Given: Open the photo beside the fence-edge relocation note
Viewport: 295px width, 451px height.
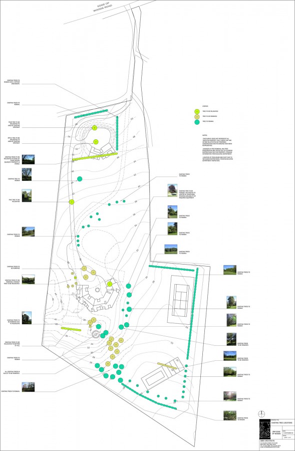Looking at the screenshot, I should 28,160.
